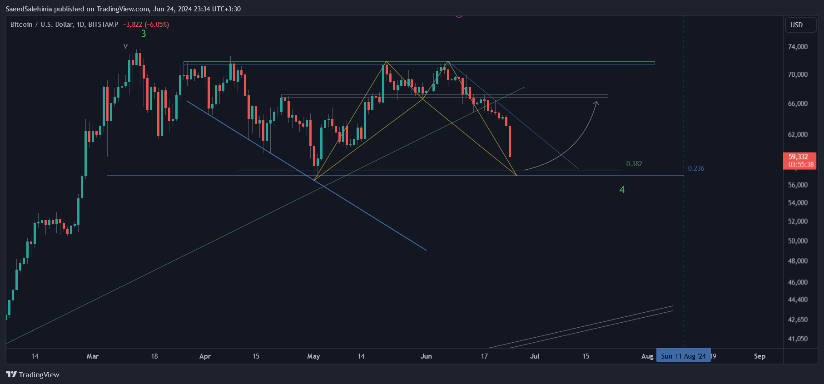This screenshot has height=384, width=824.
Task: Click the 44,400 price axis label
Action: [x=798, y=300]
